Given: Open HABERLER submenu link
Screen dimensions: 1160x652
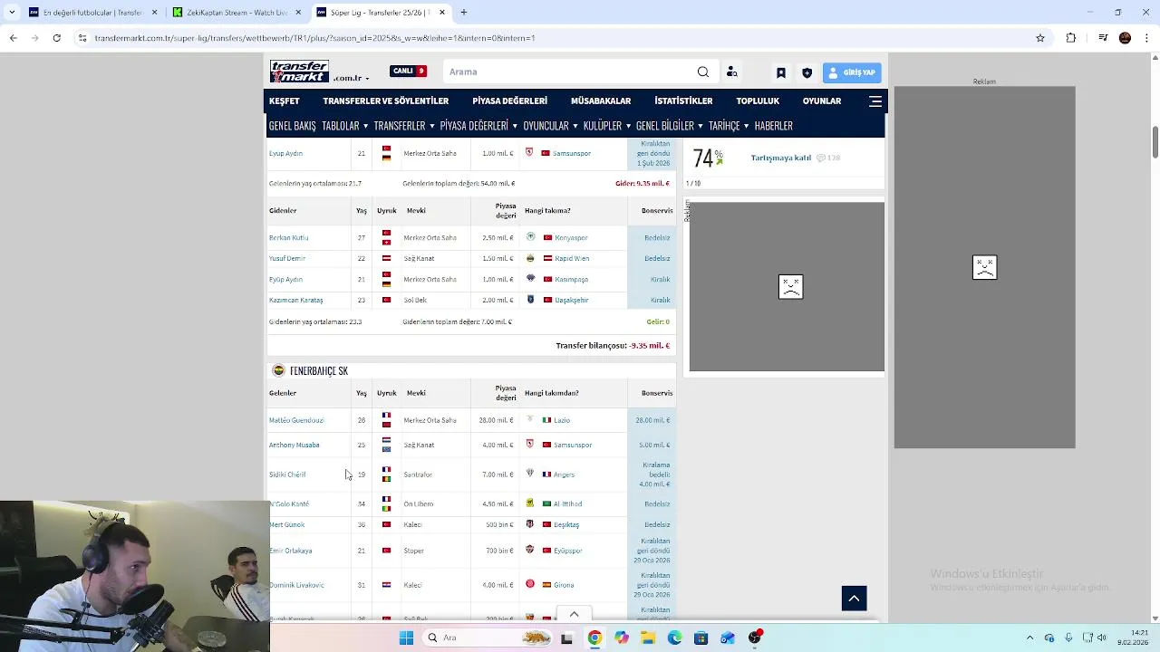Looking at the screenshot, I should [773, 126].
